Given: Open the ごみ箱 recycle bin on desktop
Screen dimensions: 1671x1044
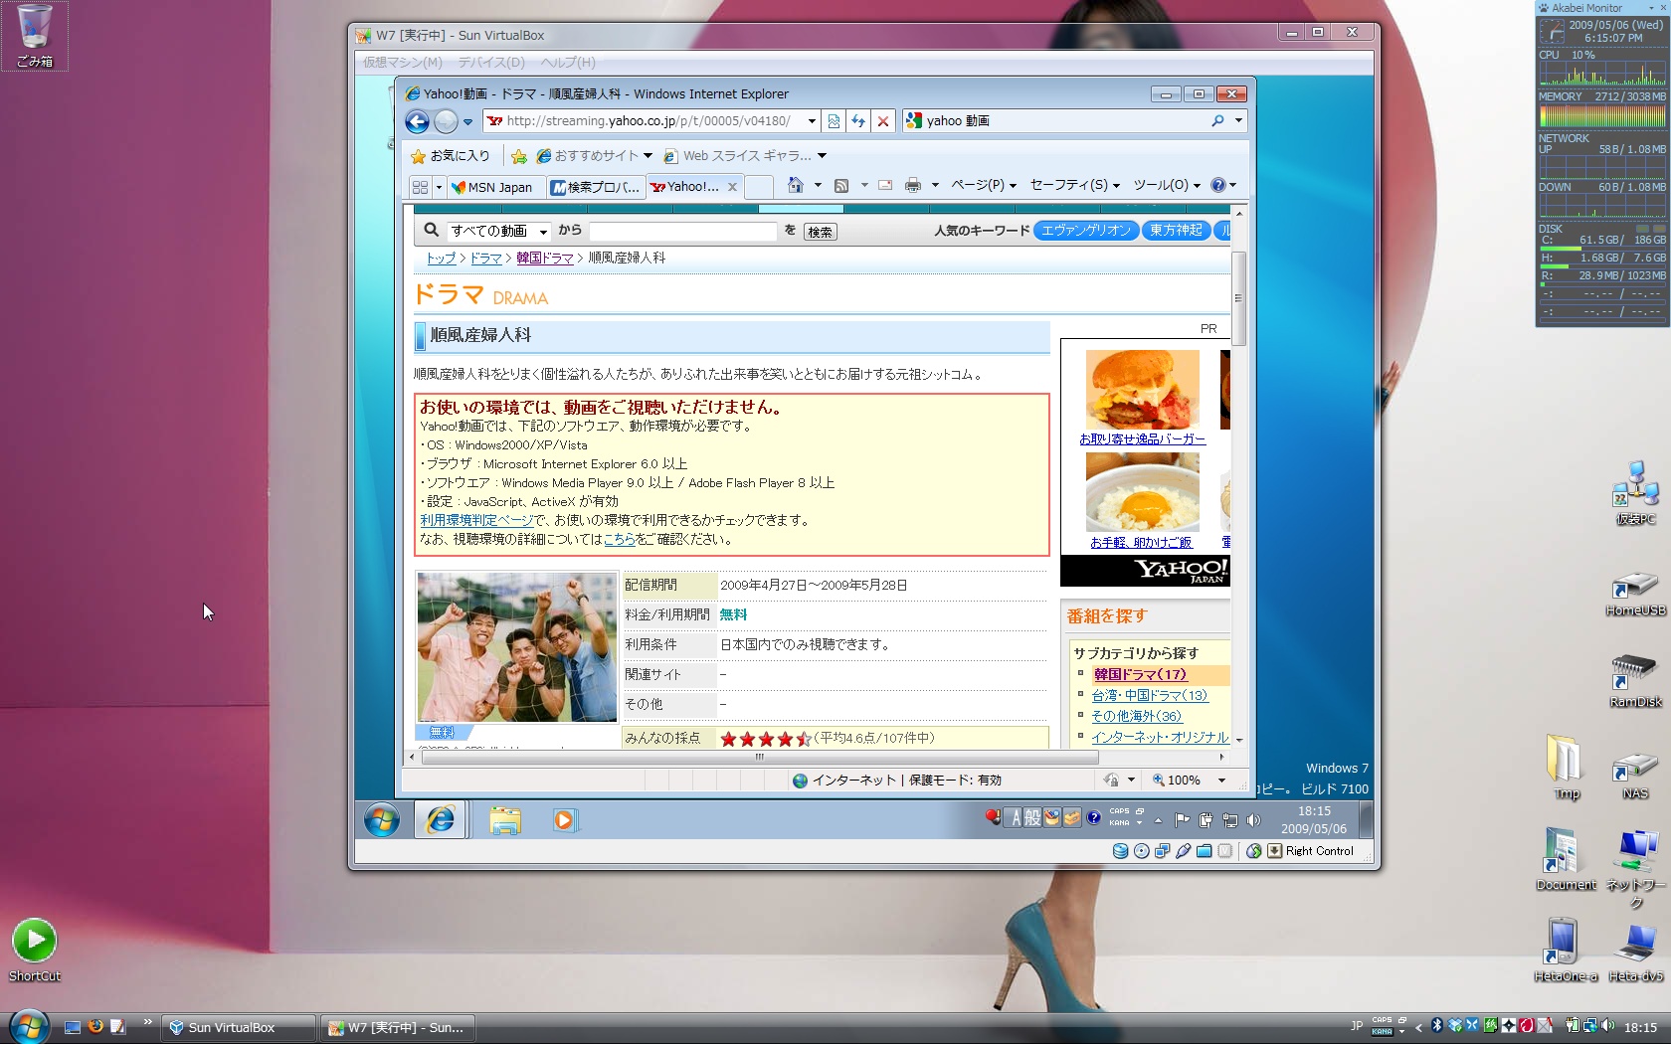Looking at the screenshot, I should pos(35,36).
